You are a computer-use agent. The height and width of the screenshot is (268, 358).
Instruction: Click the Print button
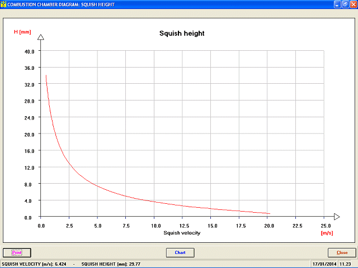click(x=17, y=252)
